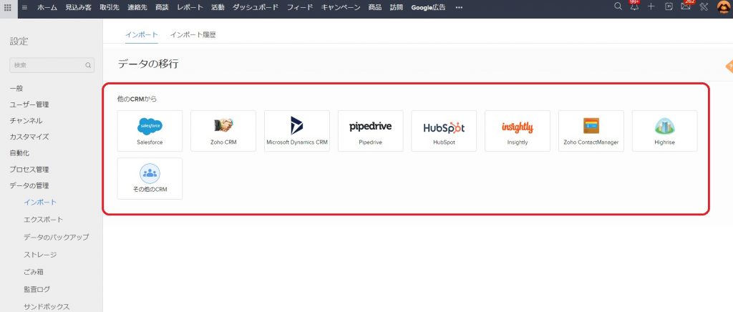Click the plus quick-create icon
Screen dimensions: 733x312
[x=651, y=6]
